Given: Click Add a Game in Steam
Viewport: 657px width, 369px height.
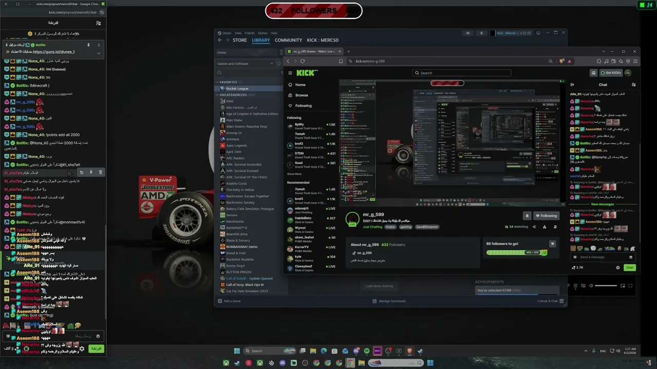Looking at the screenshot, I should (229, 301).
